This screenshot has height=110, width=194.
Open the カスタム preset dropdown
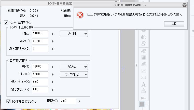74,67
